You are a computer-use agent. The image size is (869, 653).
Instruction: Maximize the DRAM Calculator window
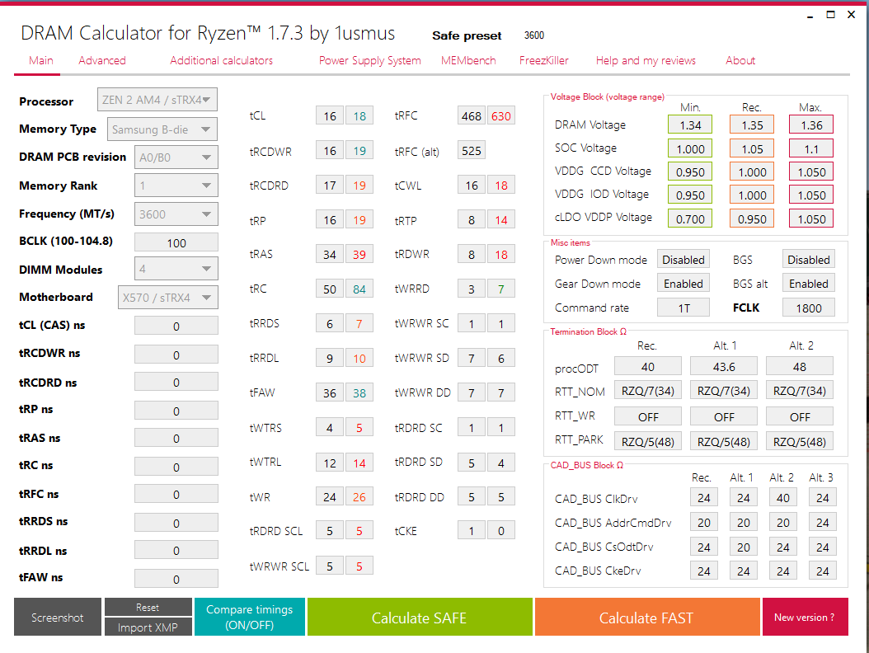(830, 14)
